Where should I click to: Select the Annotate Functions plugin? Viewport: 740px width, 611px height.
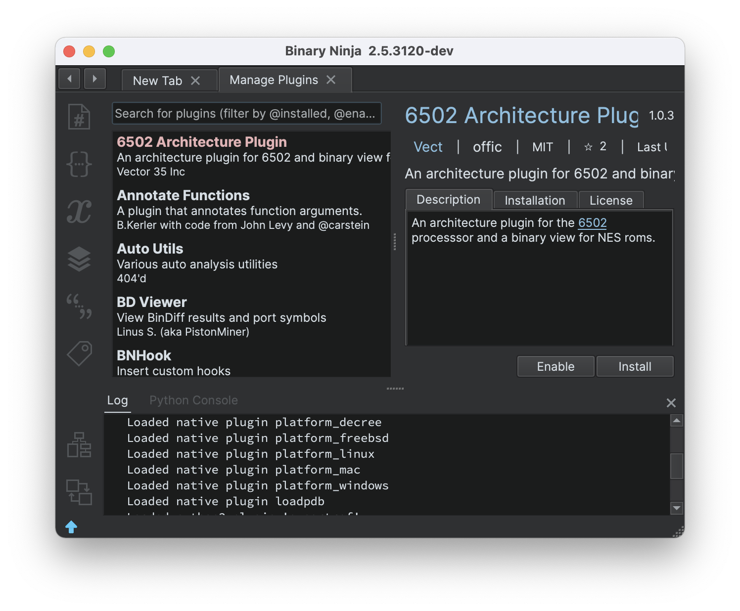coord(252,210)
